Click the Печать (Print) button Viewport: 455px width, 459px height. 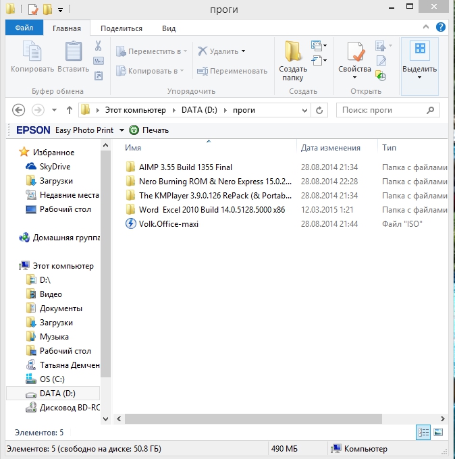click(149, 130)
